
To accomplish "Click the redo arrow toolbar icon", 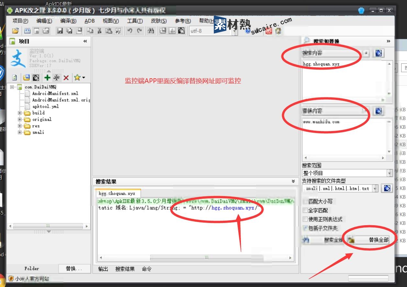I will (140, 31).
